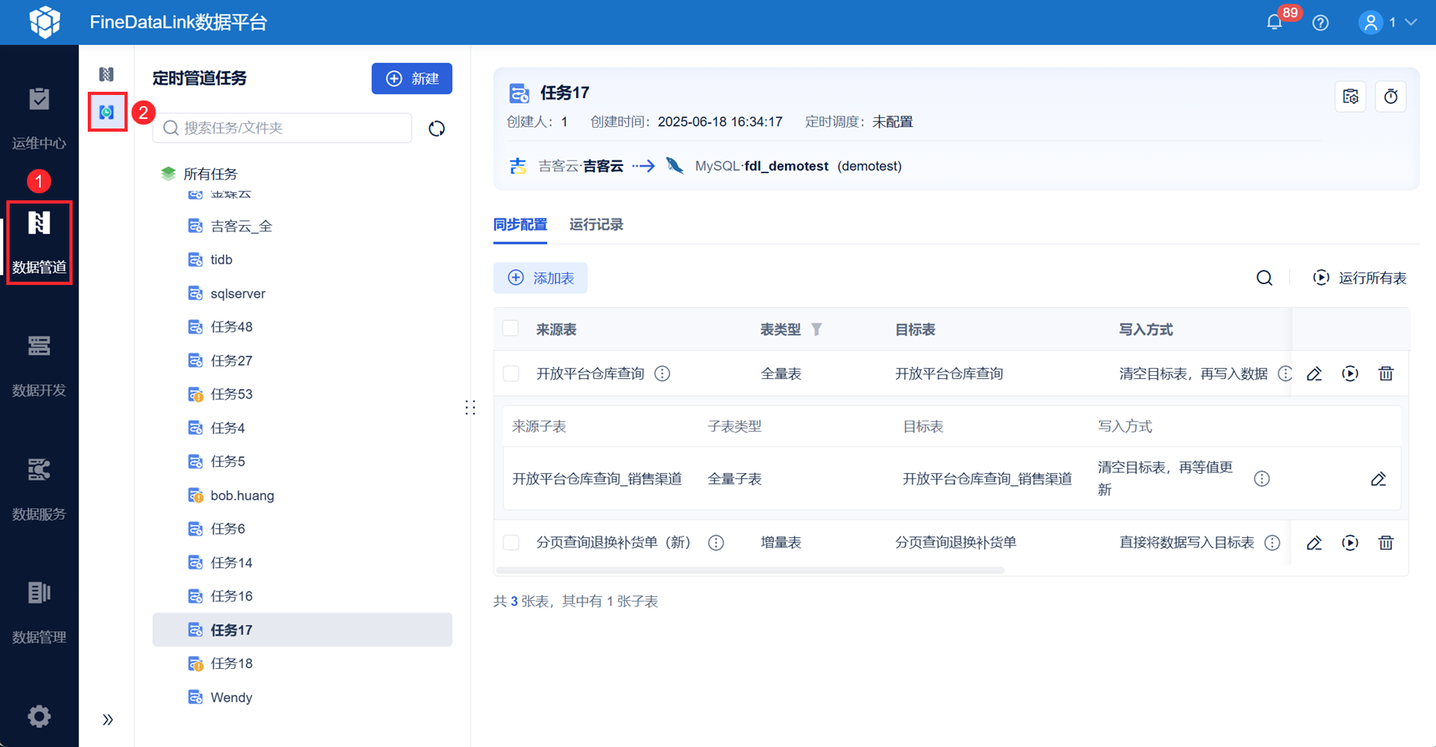
Task: Select task 任务48
Action: pos(302,326)
